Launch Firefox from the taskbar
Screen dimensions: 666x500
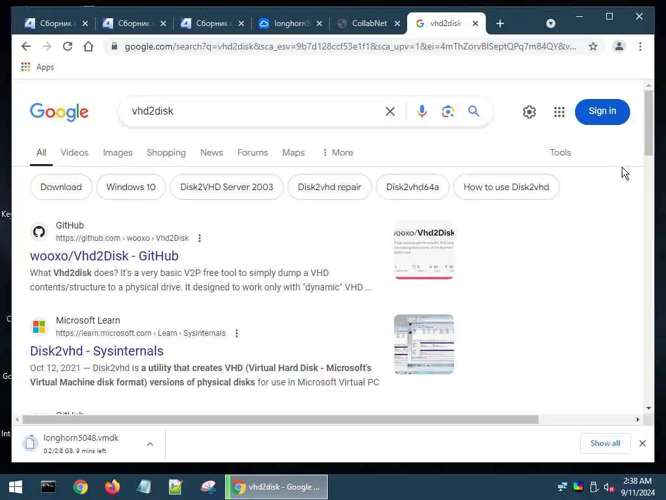(112, 487)
